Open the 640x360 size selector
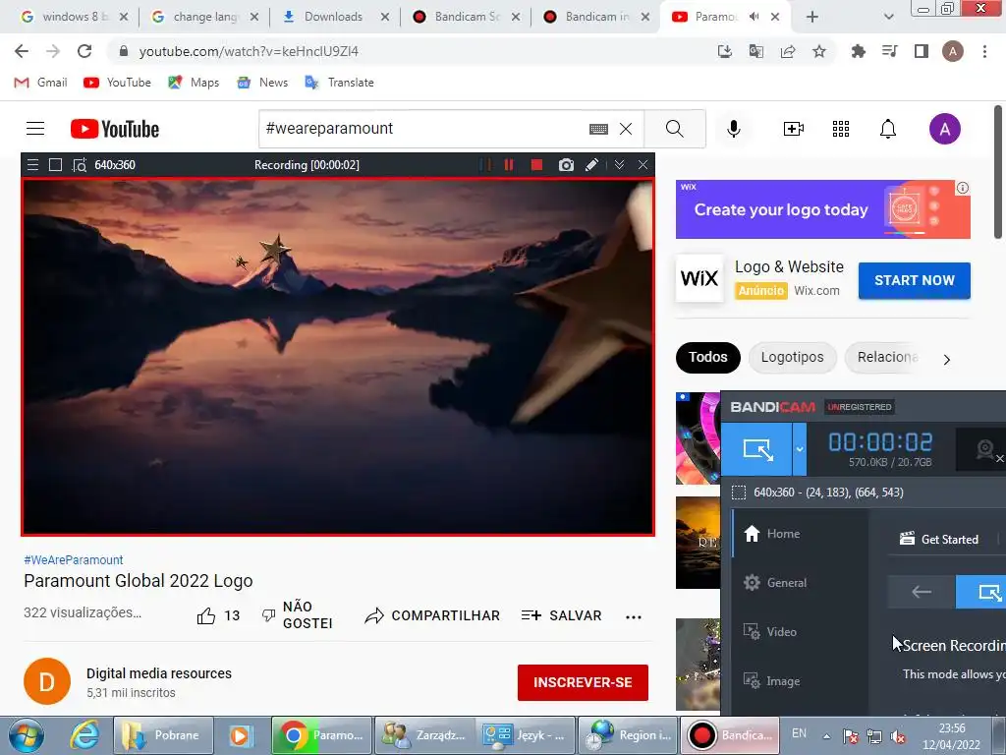This screenshot has width=1006, height=755. click(115, 165)
